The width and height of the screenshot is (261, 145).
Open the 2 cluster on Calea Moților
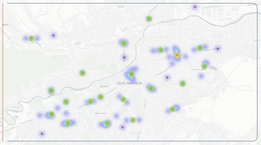click(x=100, y=97)
